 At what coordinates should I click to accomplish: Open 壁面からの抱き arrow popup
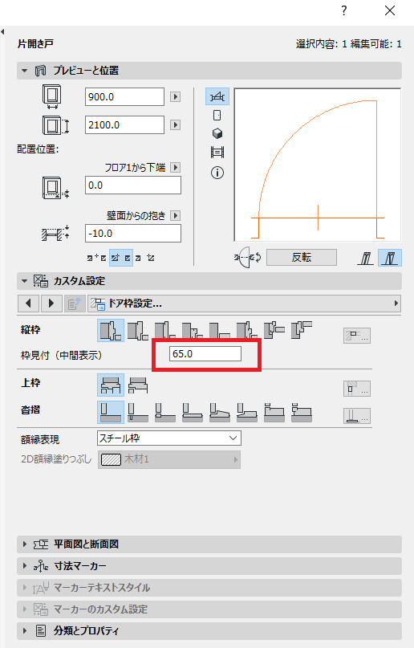click(x=176, y=215)
